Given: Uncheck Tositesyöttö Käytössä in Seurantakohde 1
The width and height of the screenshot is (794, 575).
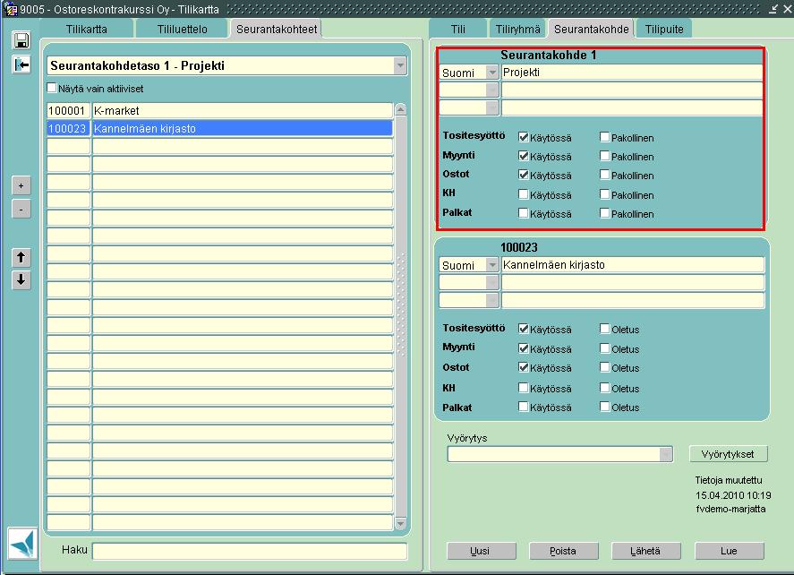Looking at the screenshot, I should pos(524,137).
